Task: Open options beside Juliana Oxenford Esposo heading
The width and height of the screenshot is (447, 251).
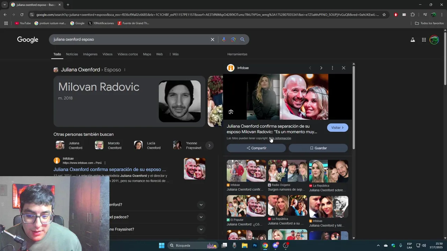Action: (x=125, y=70)
